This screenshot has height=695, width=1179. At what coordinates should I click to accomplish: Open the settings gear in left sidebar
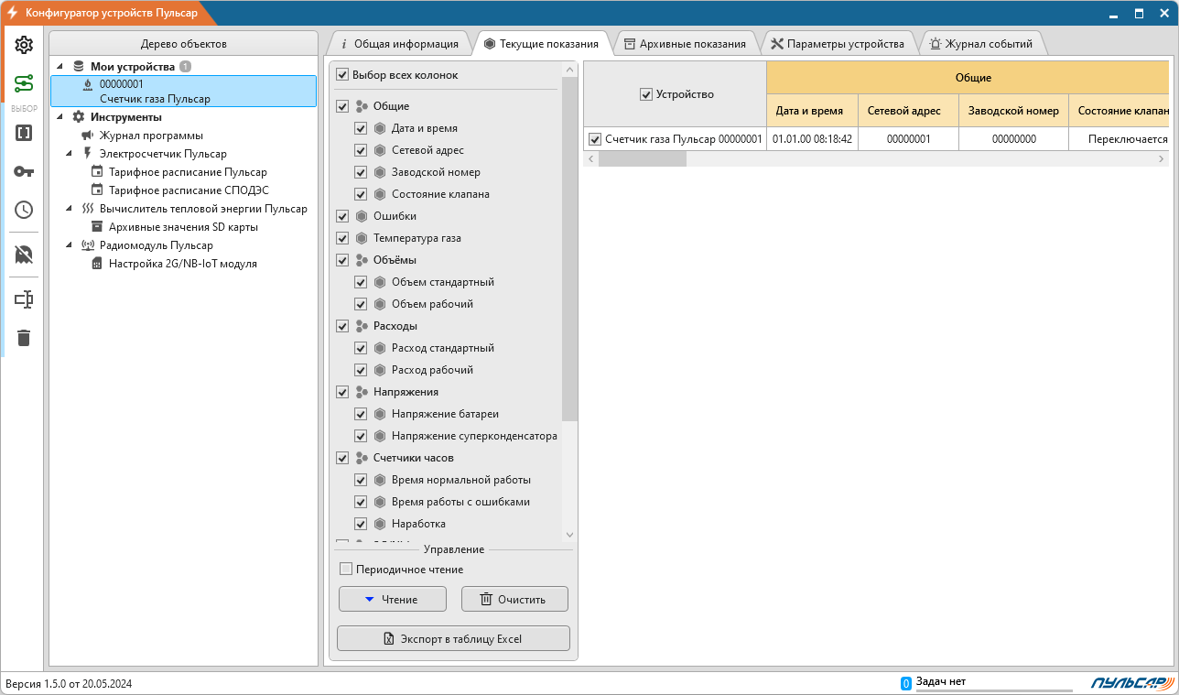pyautogui.click(x=24, y=45)
